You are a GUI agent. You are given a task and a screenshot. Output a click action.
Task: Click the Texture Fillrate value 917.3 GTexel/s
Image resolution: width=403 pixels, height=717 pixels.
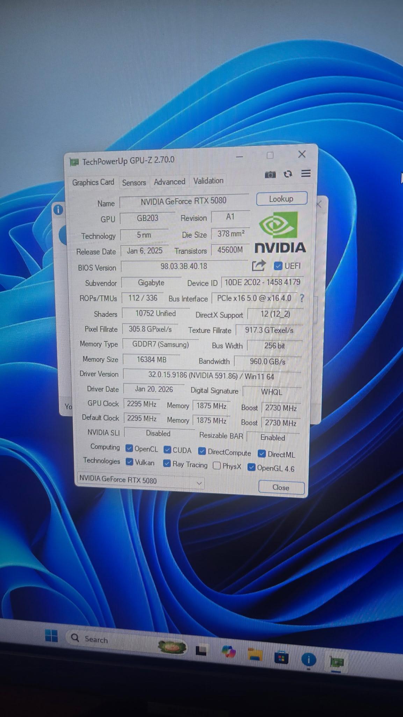pyautogui.click(x=269, y=330)
